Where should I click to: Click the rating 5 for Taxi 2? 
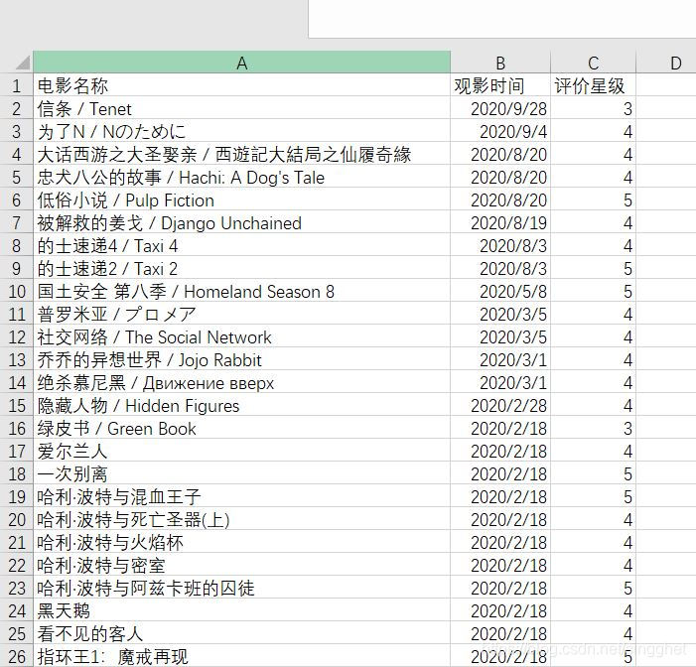tap(593, 268)
